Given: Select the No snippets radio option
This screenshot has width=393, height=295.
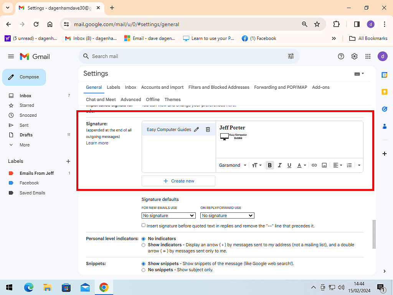Looking at the screenshot, I should pos(144,270).
